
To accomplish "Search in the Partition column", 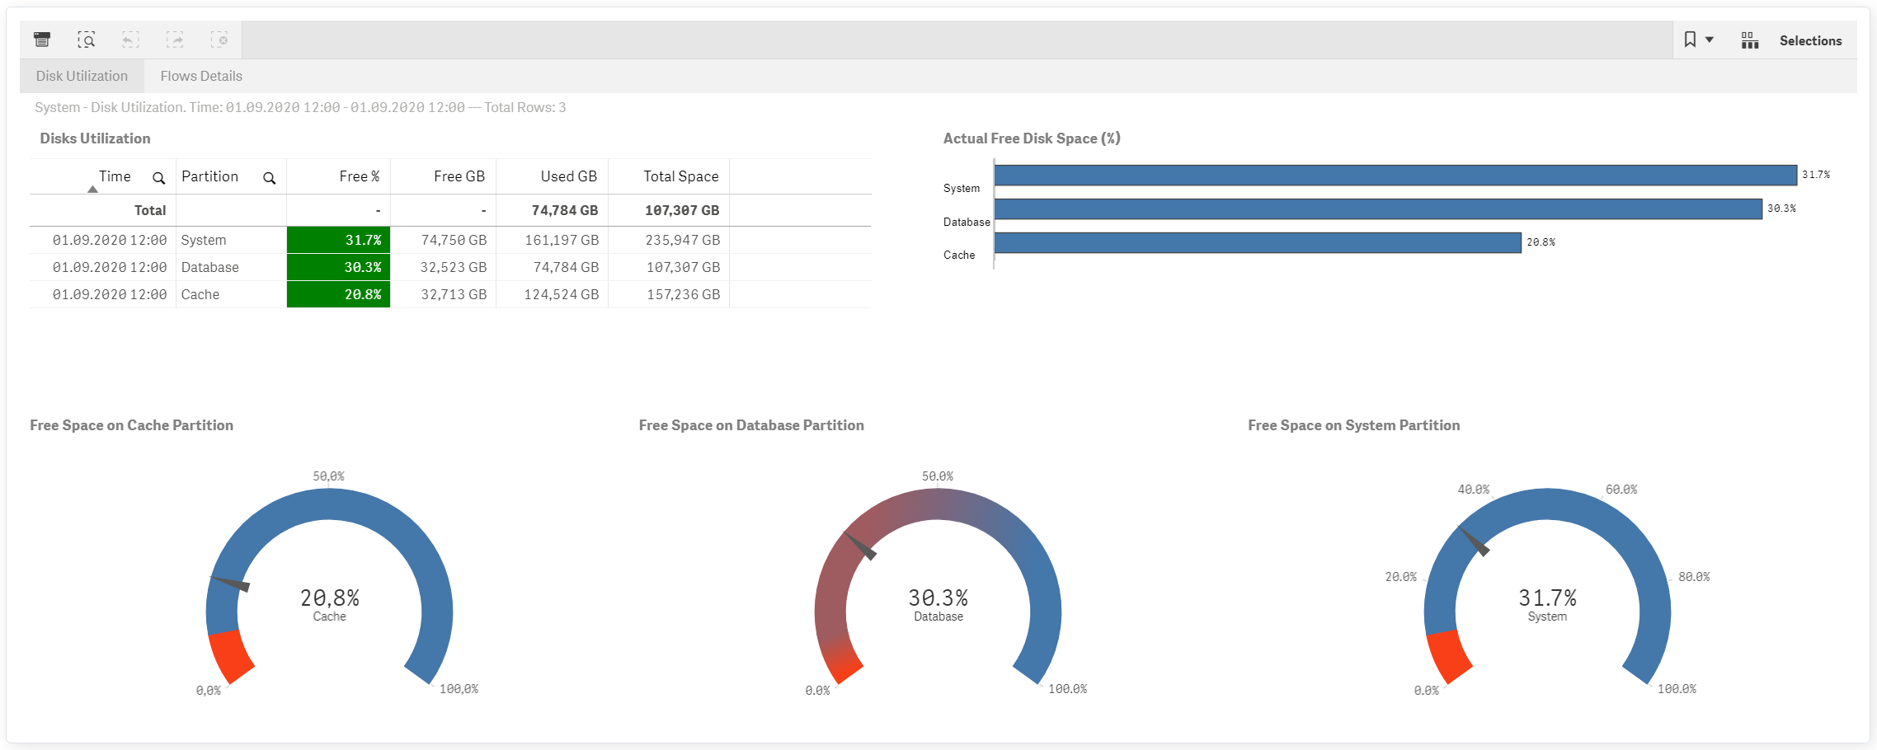I will pos(269,178).
